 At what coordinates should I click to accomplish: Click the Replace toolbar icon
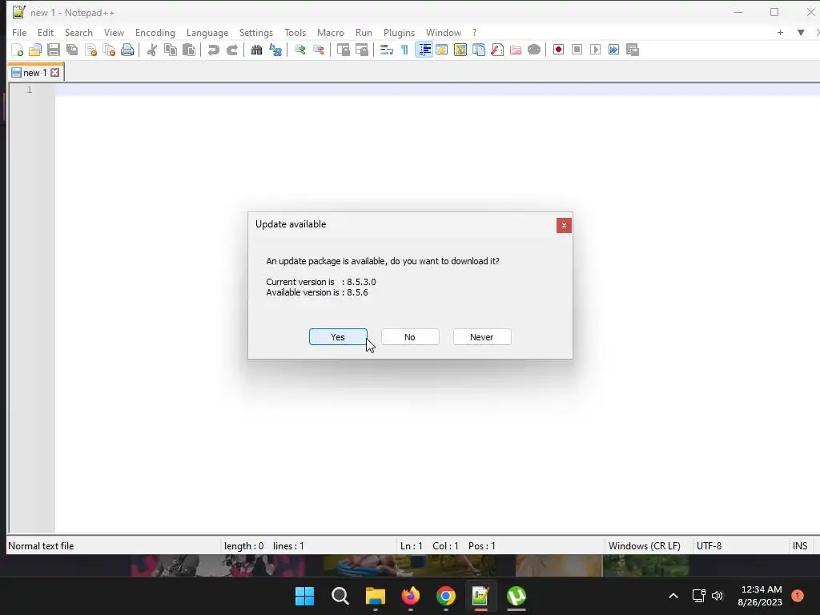[275, 50]
